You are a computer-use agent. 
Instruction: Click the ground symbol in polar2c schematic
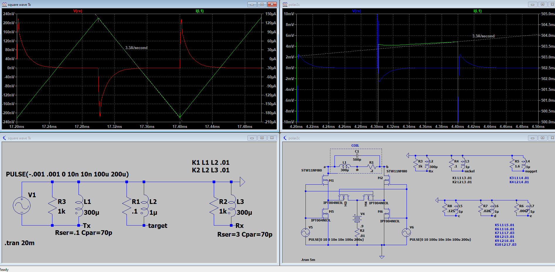pos(382,257)
